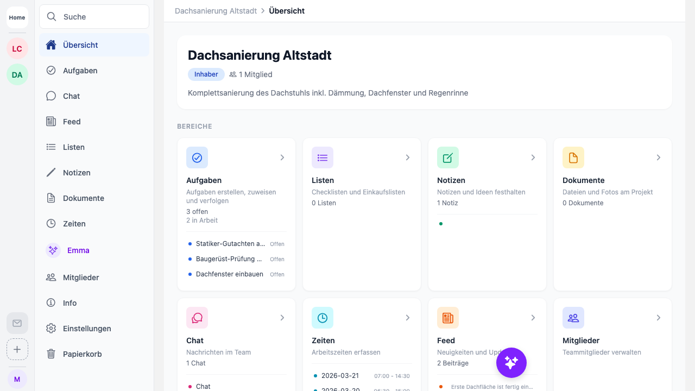Open the mail inbox icon in left rail

tap(17, 323)
